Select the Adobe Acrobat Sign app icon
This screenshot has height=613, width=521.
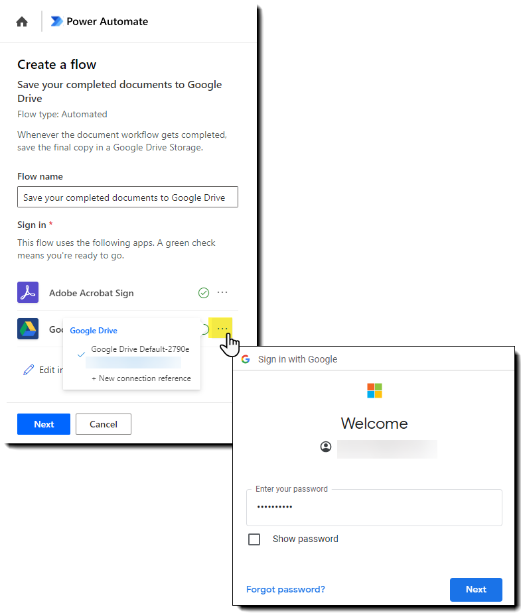[x=28, y=292]
